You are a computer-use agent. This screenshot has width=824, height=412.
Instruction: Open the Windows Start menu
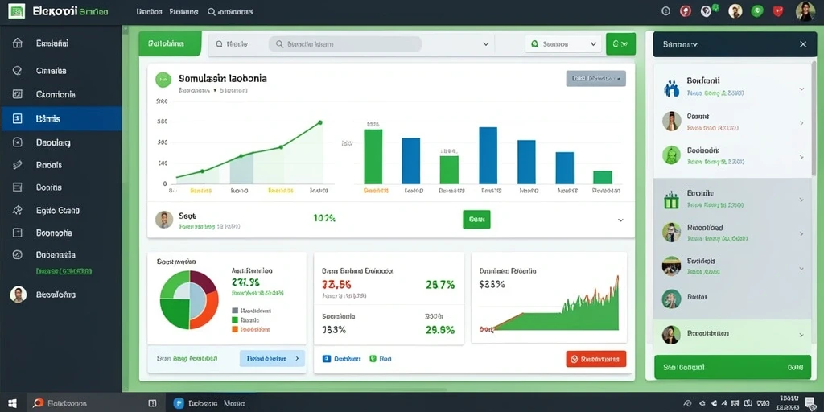tap(12, 403)
